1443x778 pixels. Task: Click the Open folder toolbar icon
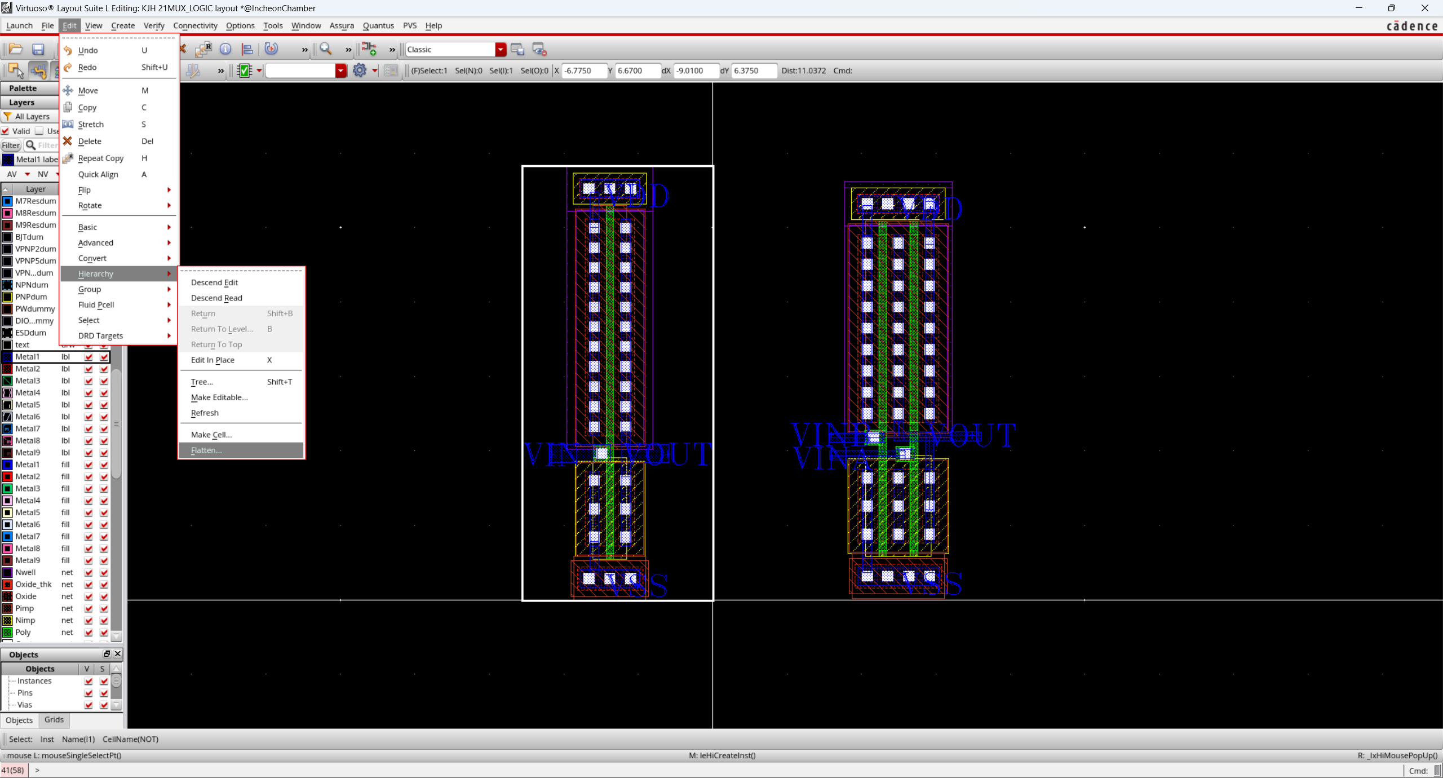[15, 50]
